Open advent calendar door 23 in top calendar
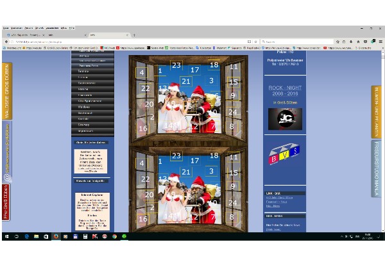This screenshot has height=256, width=385. click(x=176, y=65)
